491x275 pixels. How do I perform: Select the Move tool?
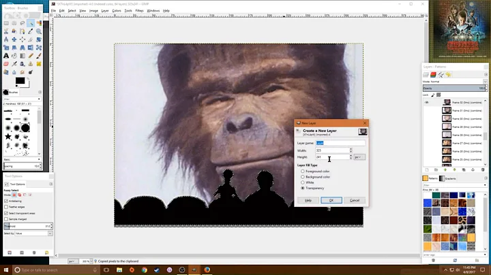pyautogui.click(x=14, y=39)
